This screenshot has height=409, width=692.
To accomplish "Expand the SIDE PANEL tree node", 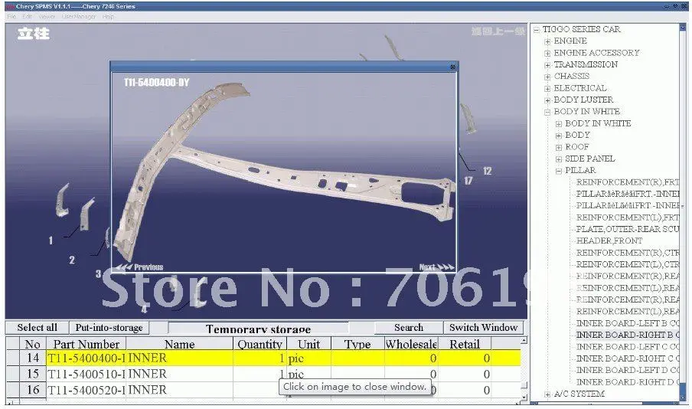I will coord(559,159).
